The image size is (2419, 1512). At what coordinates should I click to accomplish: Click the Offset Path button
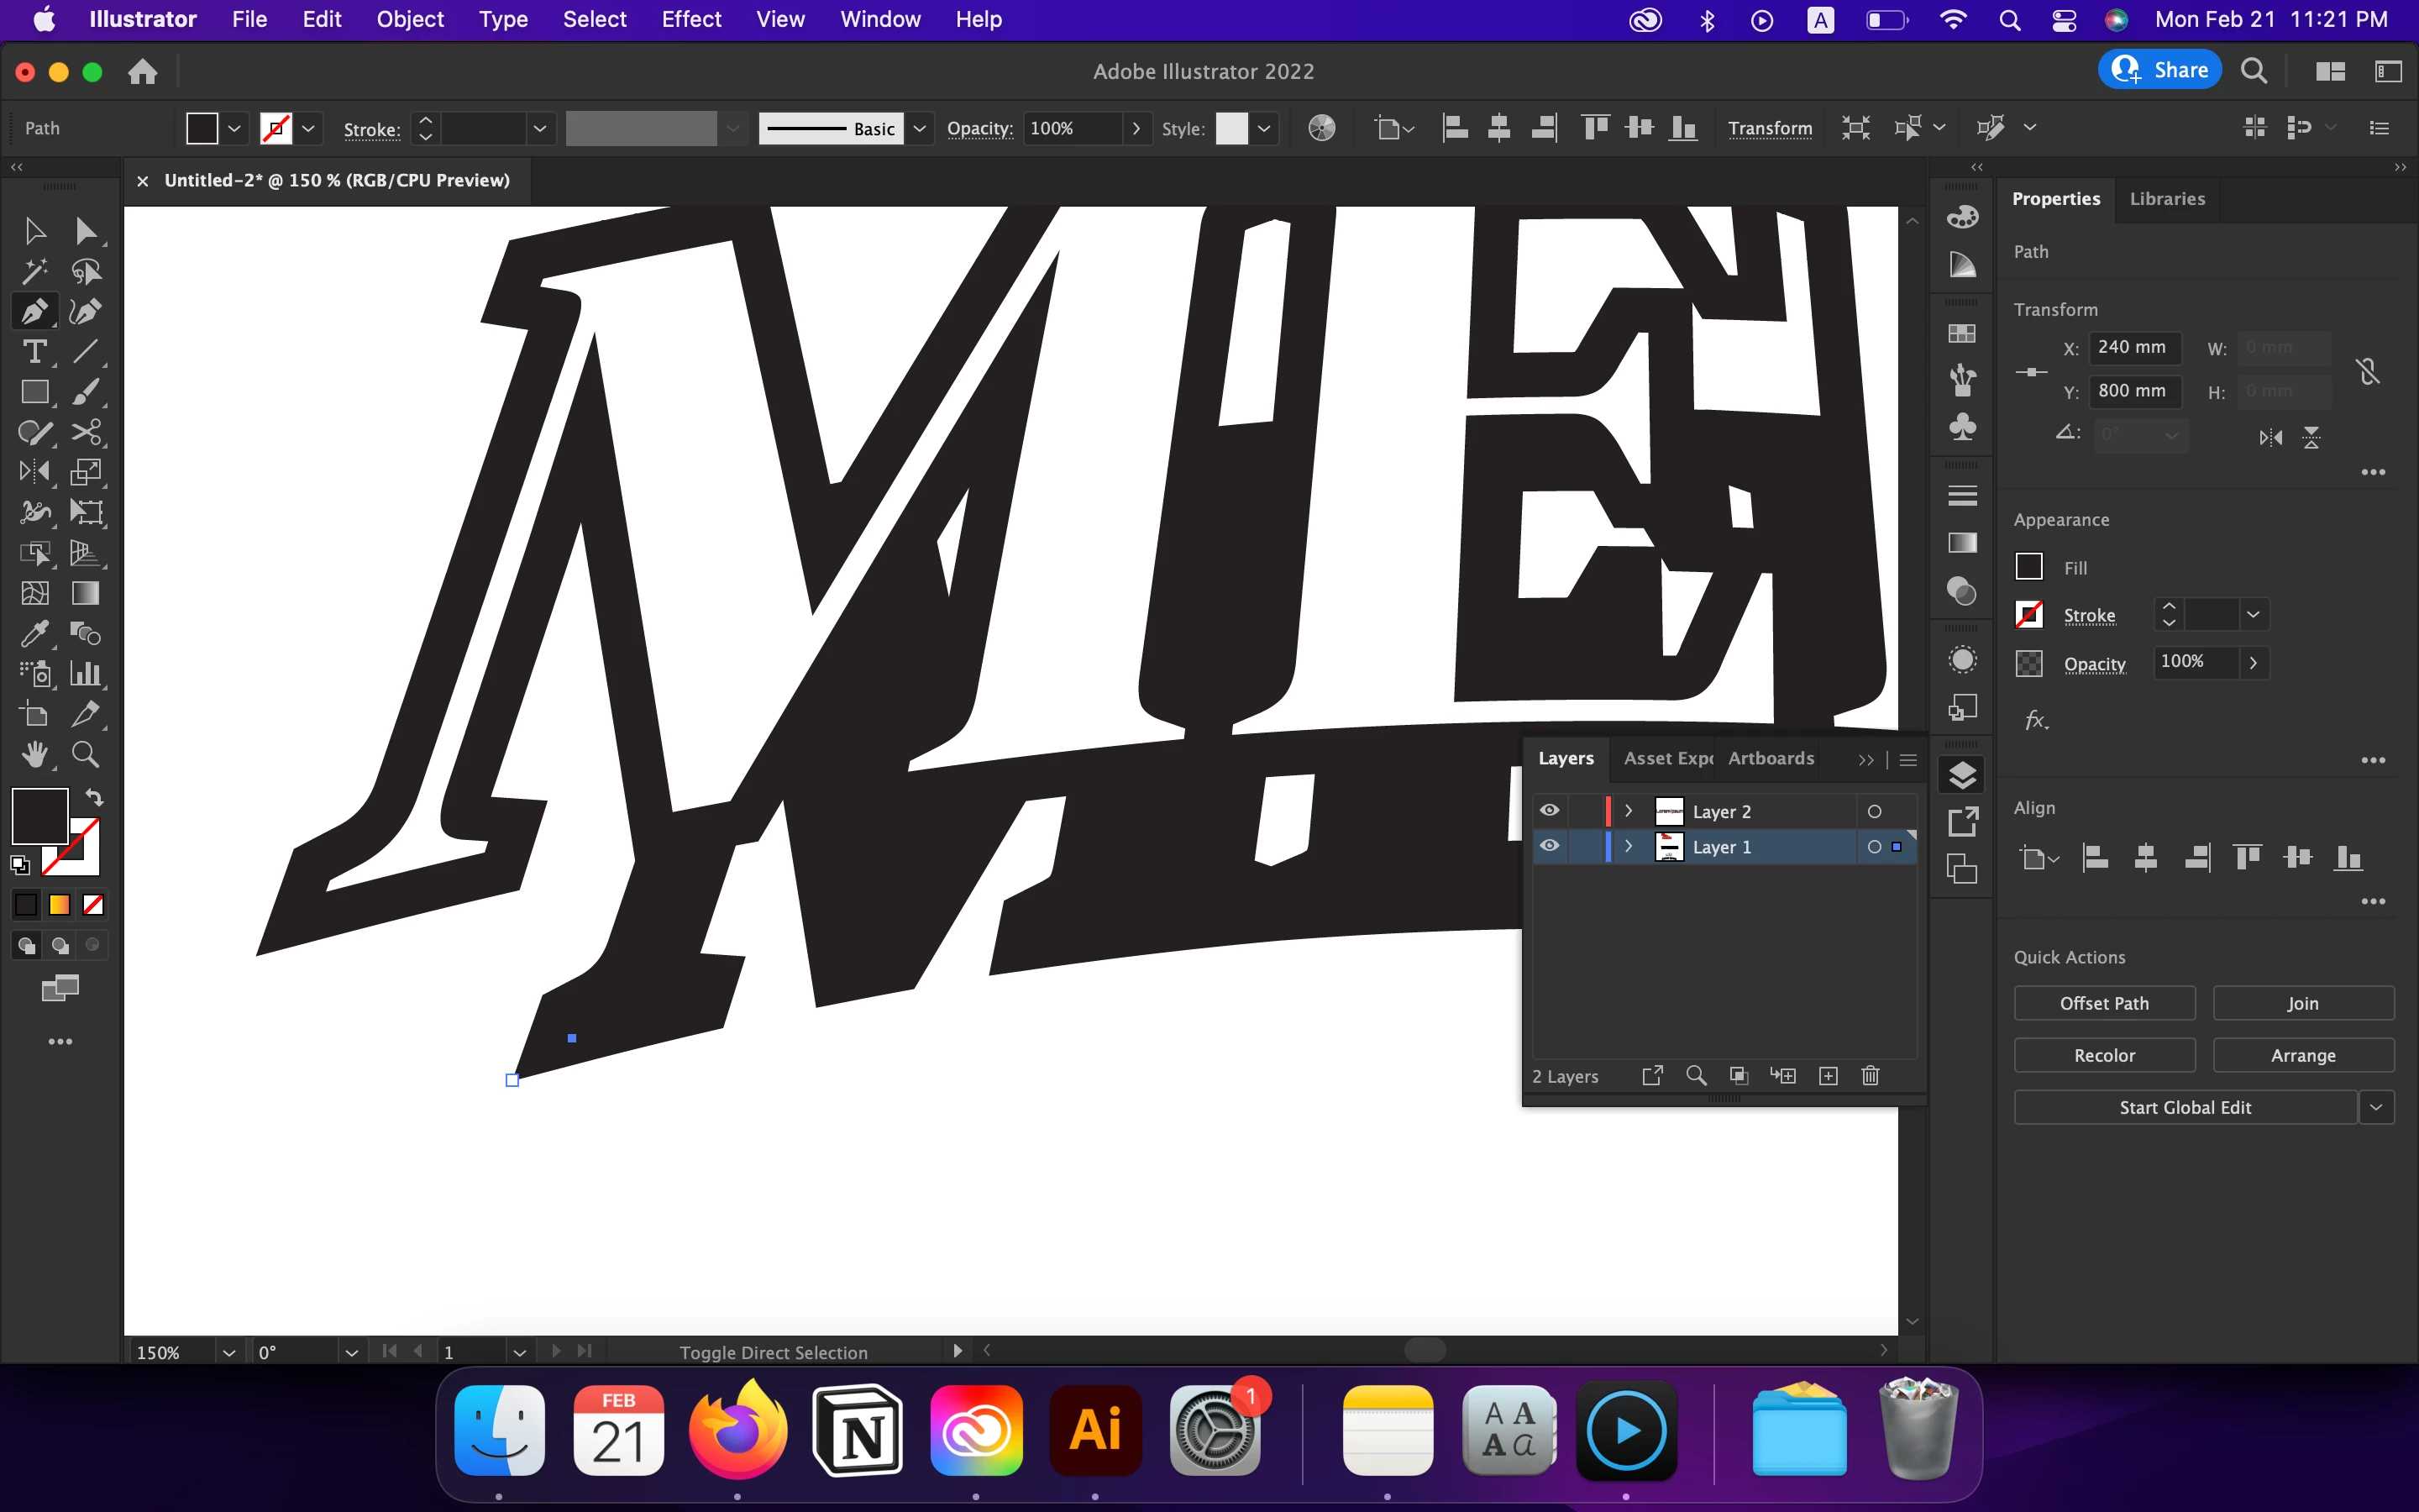(x=2103, y=1003)
